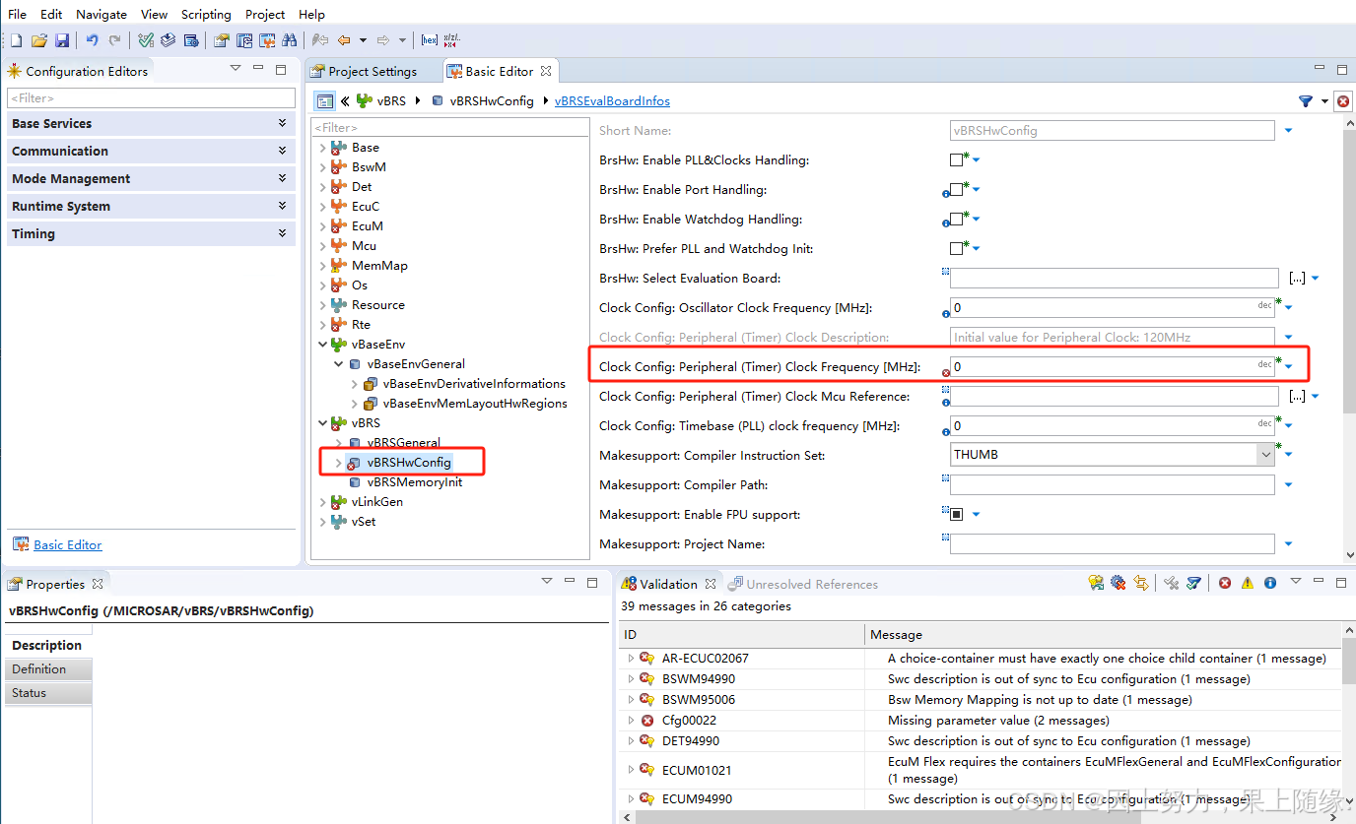Select vBaseEnvMemLayoutHwRegions tree item
Image resolution: width=1356 pixels, height=824 pixels.
tap(475, 404)
